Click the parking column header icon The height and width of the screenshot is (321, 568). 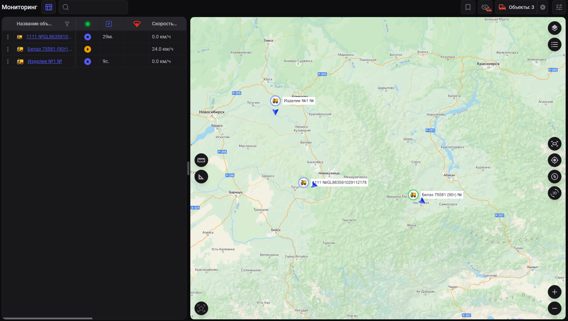[x=109, y=24]
